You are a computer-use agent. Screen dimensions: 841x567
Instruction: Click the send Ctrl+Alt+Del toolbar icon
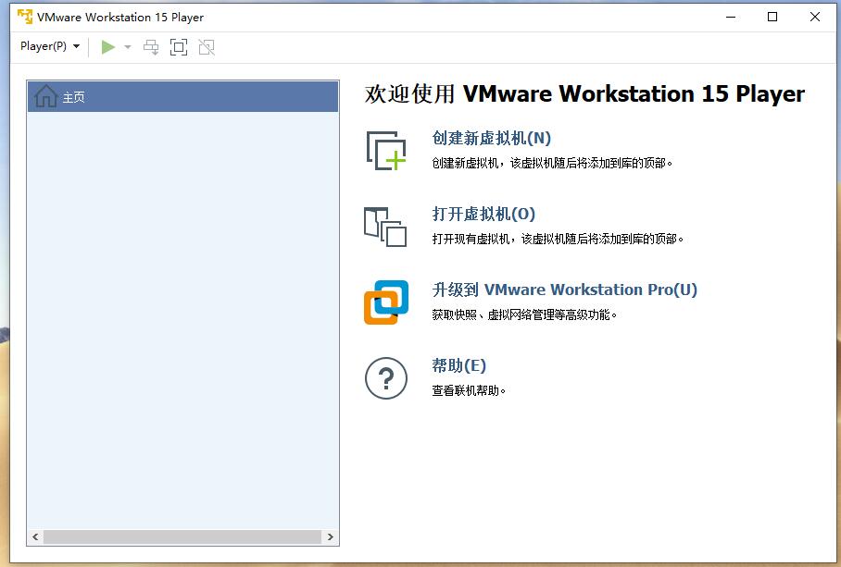coord(151,47)
